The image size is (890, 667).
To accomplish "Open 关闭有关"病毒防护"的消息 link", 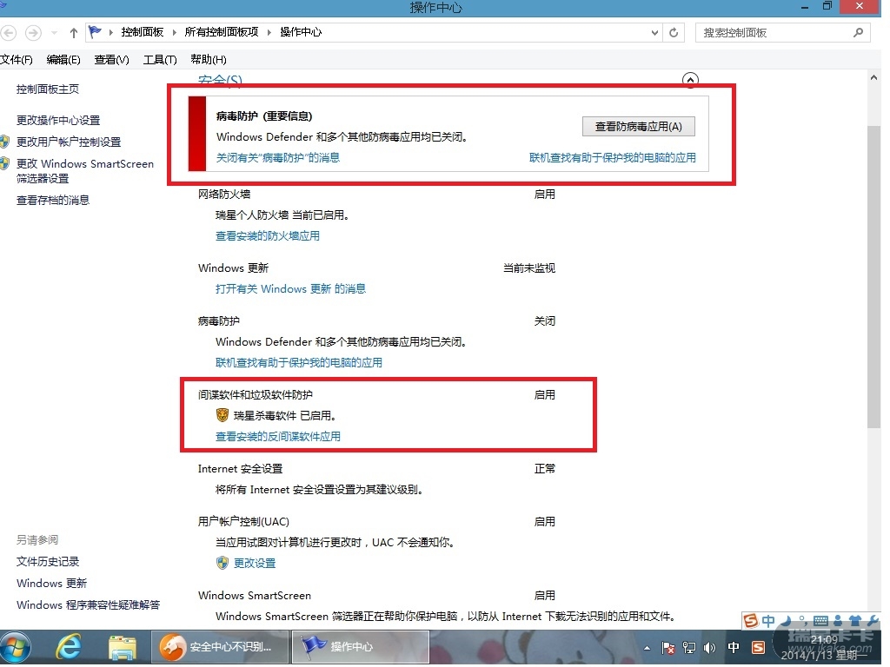I will coord(278,158).
